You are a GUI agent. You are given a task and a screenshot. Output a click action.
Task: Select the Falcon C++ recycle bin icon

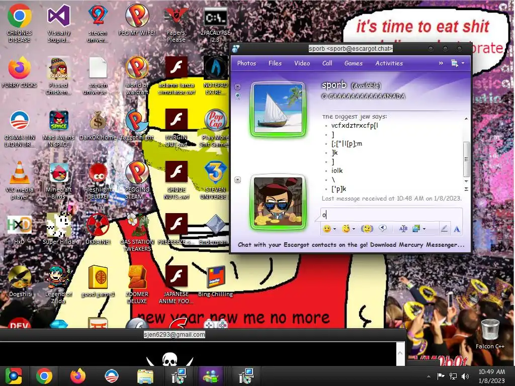pos(490,334)
